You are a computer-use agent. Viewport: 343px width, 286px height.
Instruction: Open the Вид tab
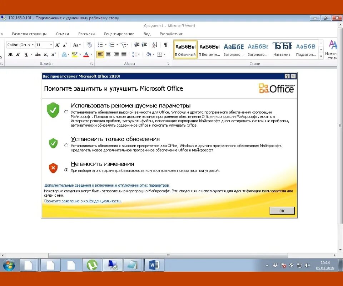pos(147,34)
